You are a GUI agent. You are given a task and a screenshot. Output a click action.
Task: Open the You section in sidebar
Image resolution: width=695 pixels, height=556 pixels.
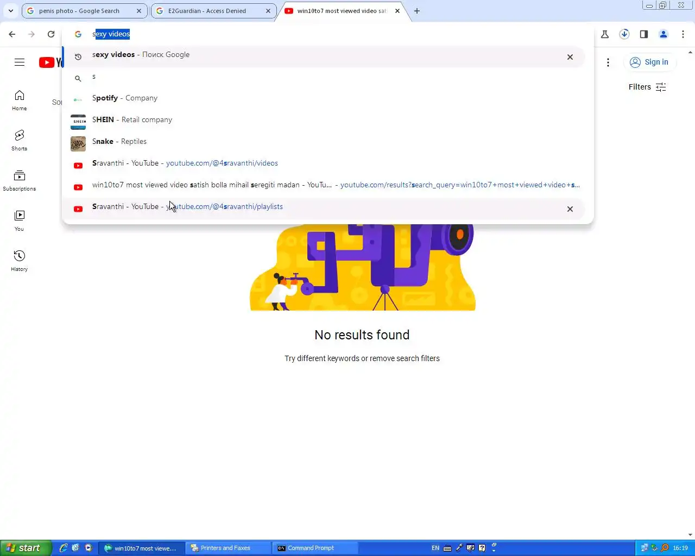[20, 221]
